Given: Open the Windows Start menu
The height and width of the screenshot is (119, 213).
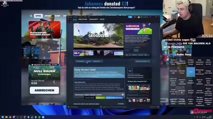Looking at the screenshot, I should click(3, 117).
